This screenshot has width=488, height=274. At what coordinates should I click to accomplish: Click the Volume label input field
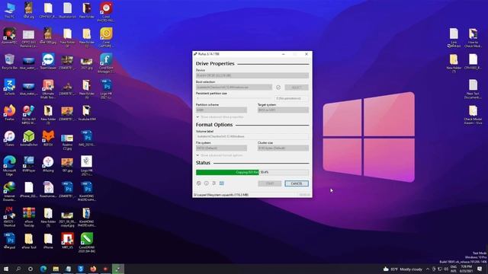[x=252, y=136]
